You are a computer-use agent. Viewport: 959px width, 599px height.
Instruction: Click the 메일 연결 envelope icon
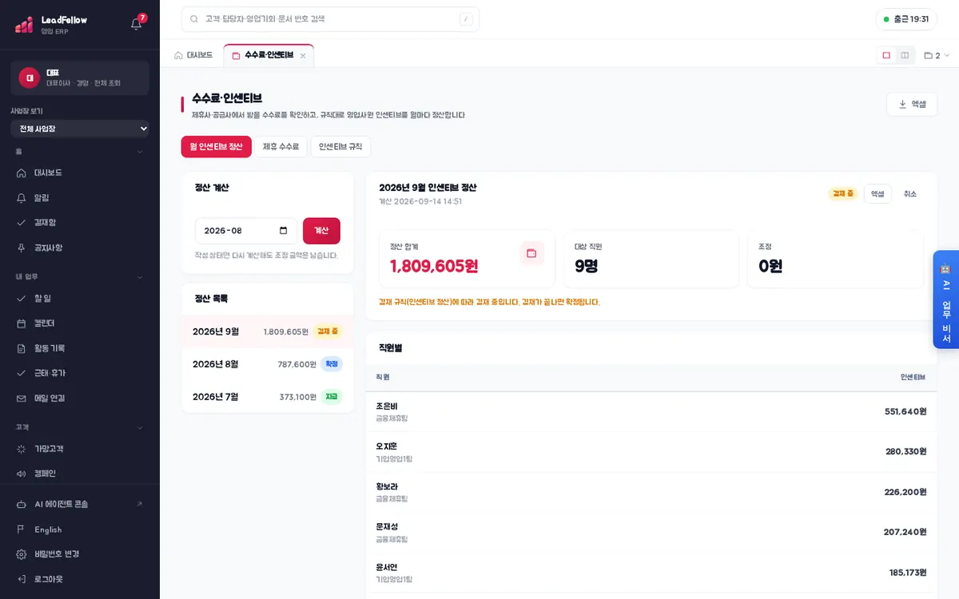tap(22, 398)
